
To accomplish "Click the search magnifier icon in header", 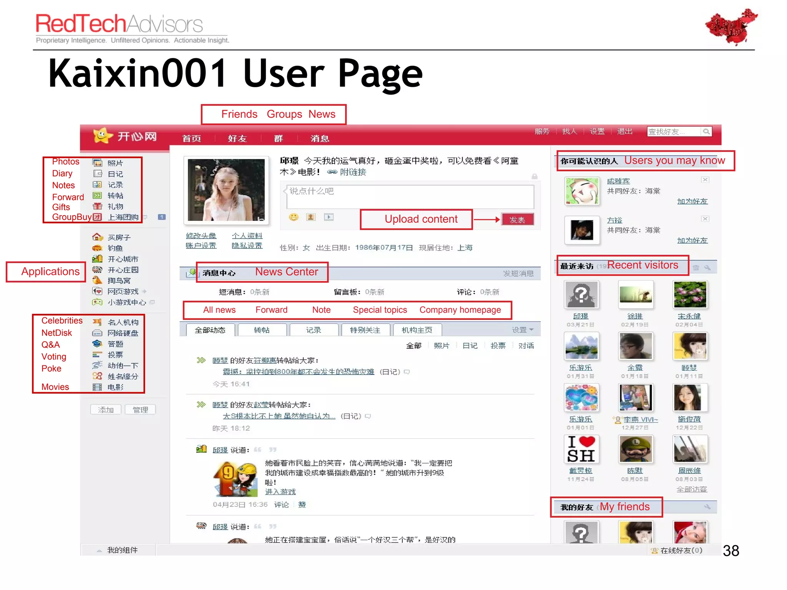I will point(706,131).
